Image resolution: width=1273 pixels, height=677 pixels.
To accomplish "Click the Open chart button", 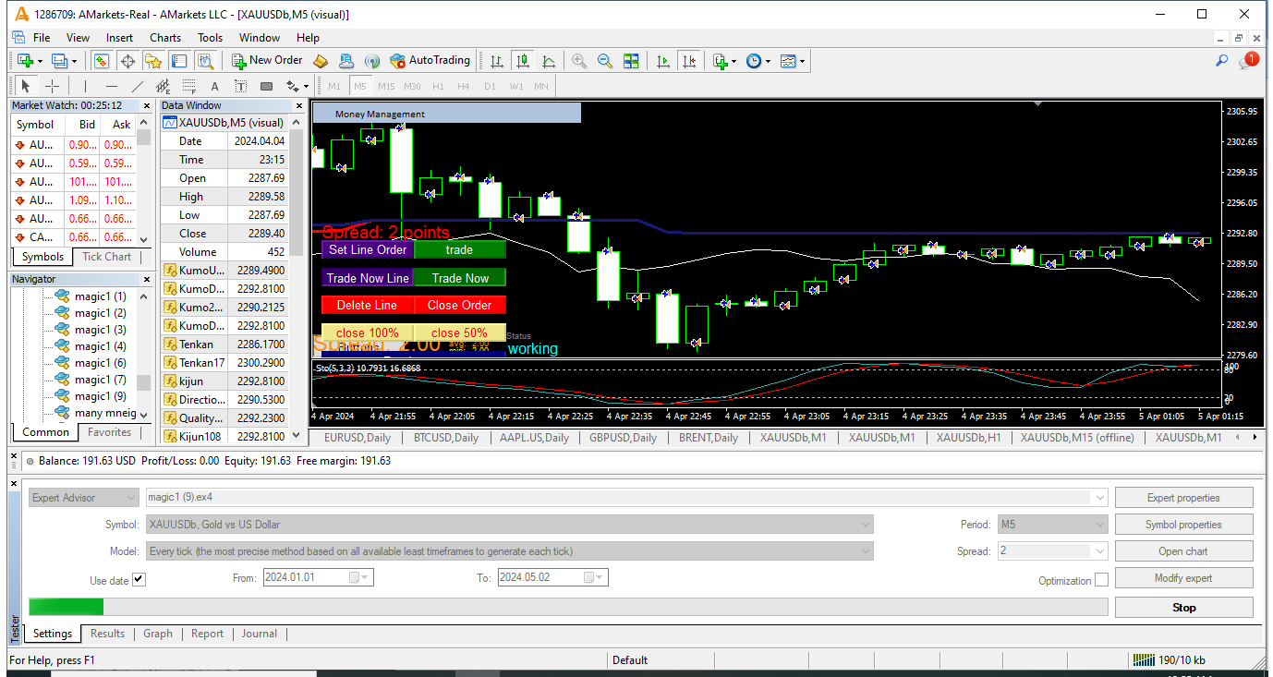I will 1183,551.
